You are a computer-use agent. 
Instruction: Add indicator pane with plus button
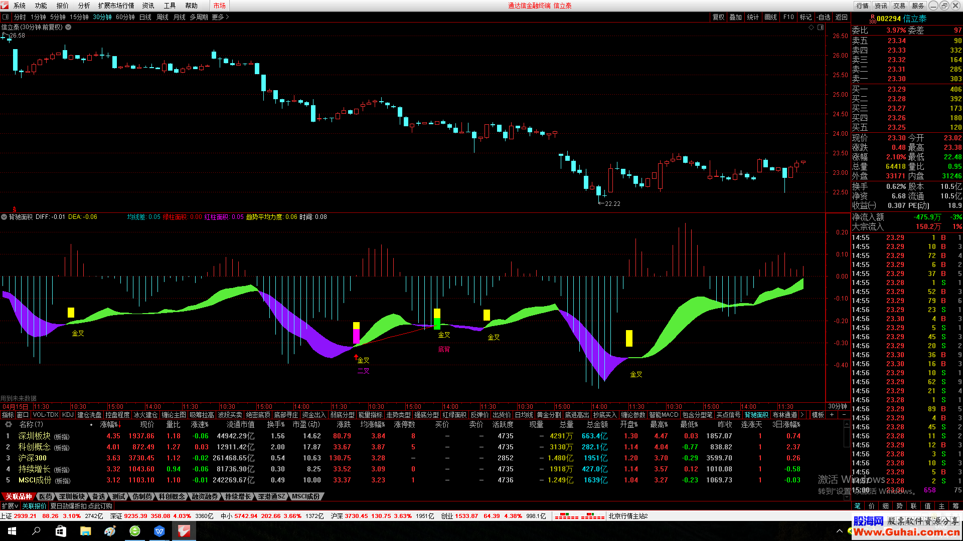click(832, 415)
